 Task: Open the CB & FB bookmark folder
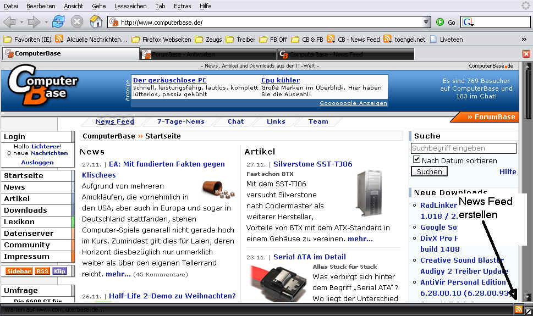pyautogui.click(x=307, y=40)
